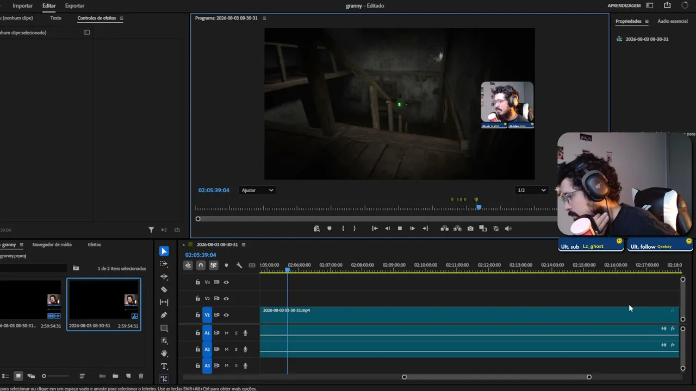The height and width of the screenshot is (391, 696).
Task: Click Mark Out bracket button
Action: [x=355, y=229]
